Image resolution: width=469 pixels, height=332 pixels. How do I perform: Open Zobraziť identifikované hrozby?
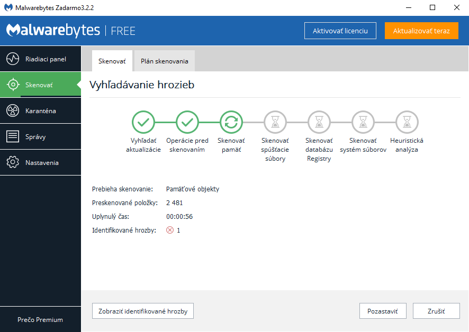143,311
